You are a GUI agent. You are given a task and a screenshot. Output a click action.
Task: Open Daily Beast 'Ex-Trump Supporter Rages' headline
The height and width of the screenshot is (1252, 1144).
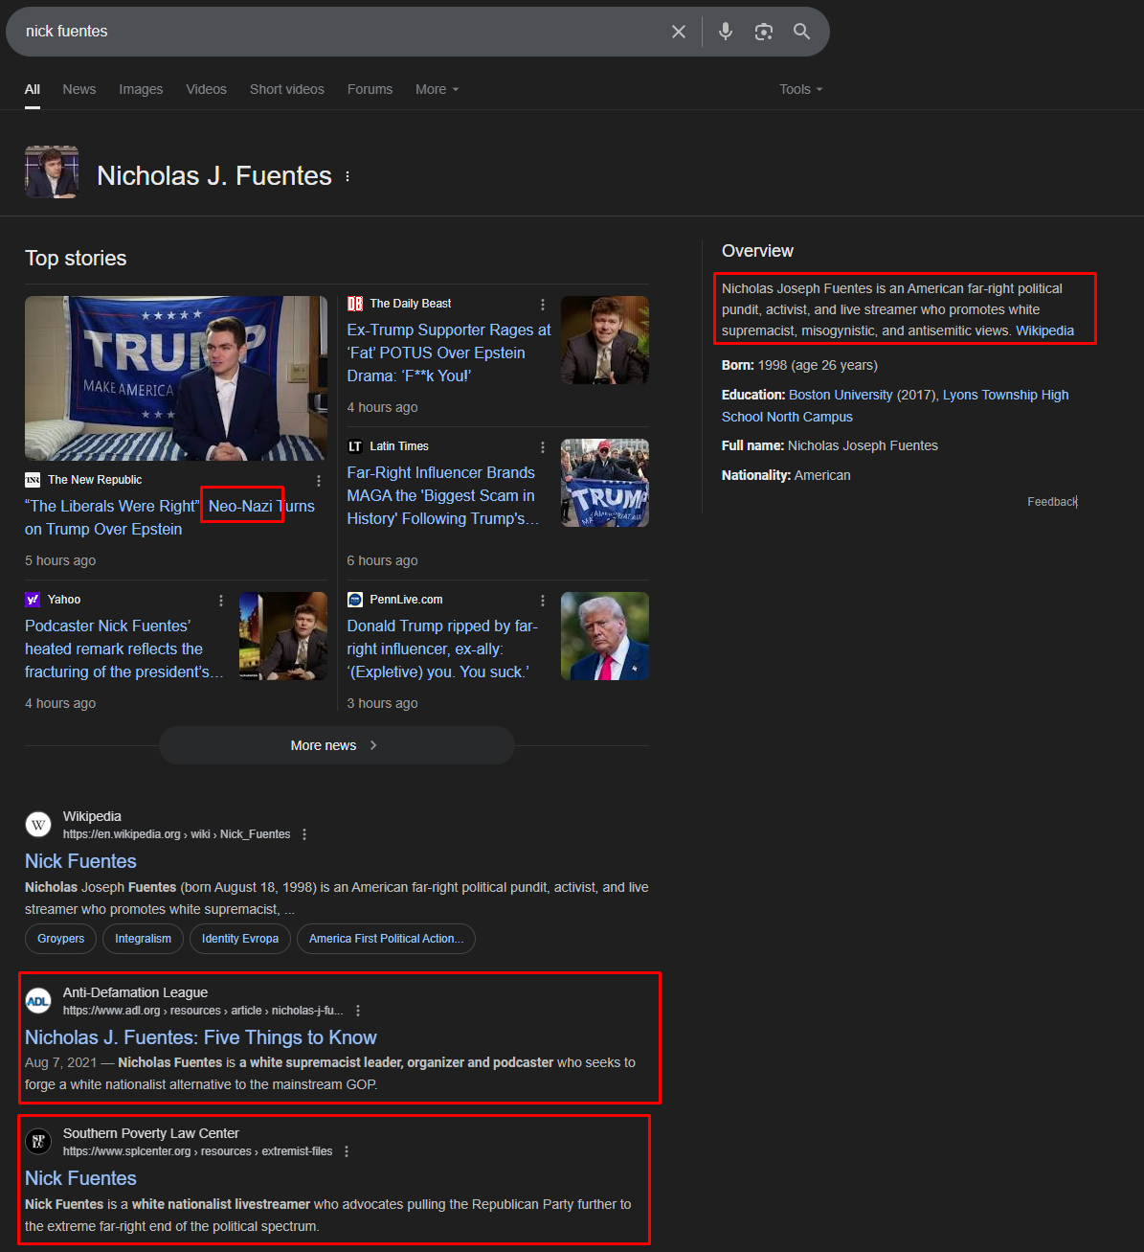tap(449, 353)
